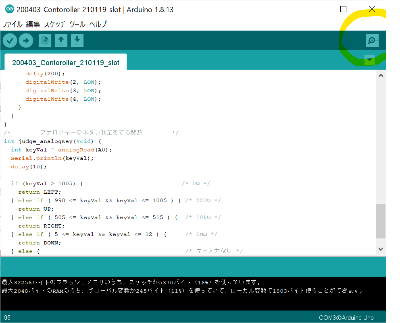Screen dimensions: 400x323
Task: Open the Serial Monitor icon circled in yellow
Action: [x=372, y=40]
